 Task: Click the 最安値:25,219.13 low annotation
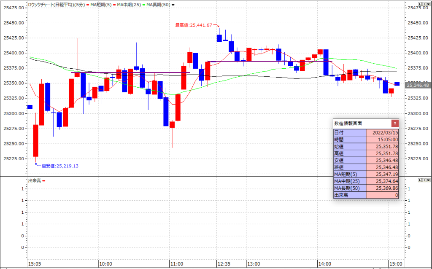(60, 166)
